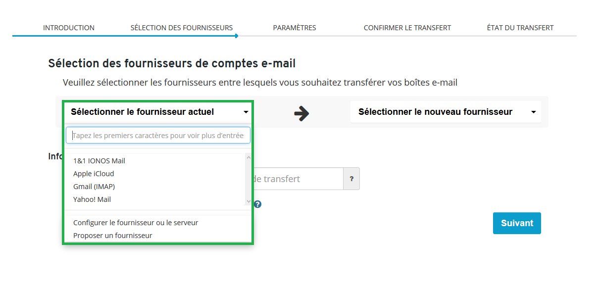This screenshot has width=597, height=291.
Task: Click the caret on new provider dropdown
Action: tap(534, 112)
